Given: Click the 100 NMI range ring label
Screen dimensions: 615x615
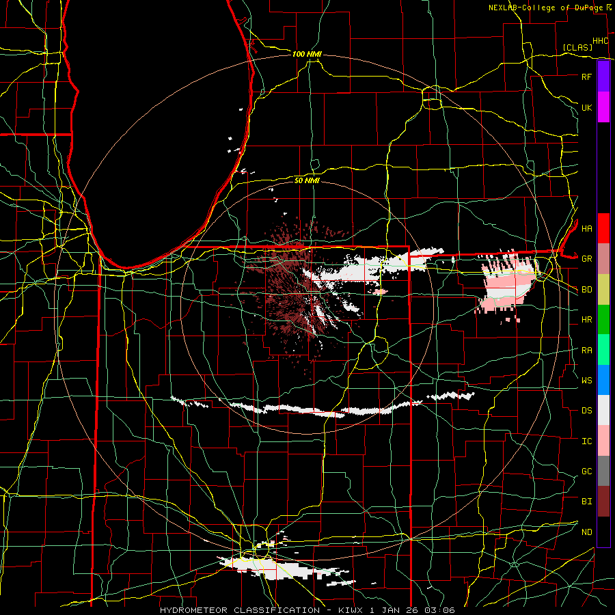Looking at the screenshot, I should click(x=307, y=54).
